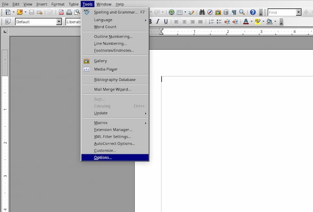Choose Word Count from Tools menu
313x212 pixels.
pyautogui.click(x=105, y=27)
